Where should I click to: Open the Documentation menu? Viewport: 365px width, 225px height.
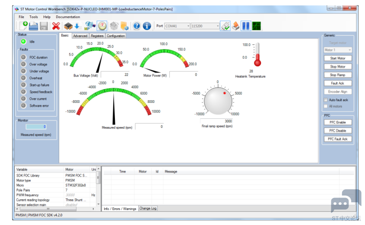click(x=68, y=17)
